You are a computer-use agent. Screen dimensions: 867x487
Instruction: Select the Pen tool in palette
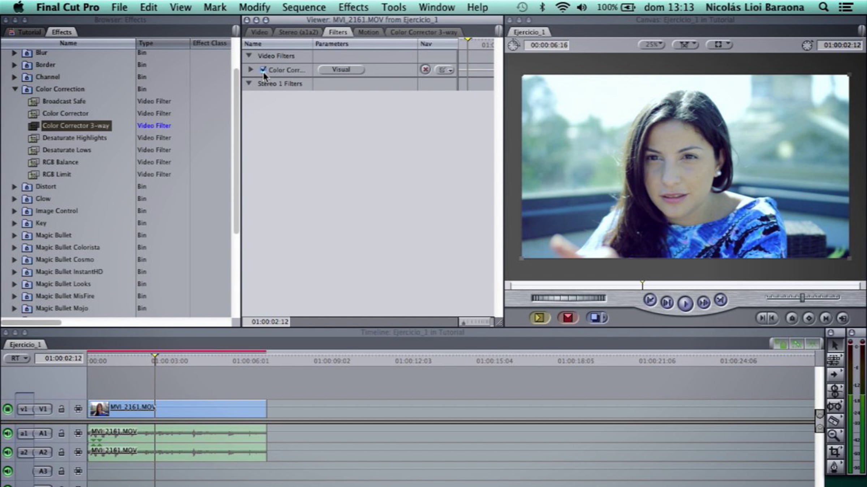tap(834, 467)
